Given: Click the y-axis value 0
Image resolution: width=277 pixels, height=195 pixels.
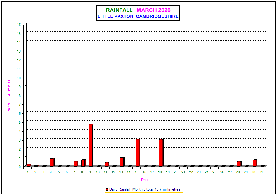Looking at the screenshot, I should [20, 167].
